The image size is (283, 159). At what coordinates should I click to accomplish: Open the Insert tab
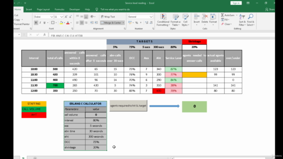29,9
